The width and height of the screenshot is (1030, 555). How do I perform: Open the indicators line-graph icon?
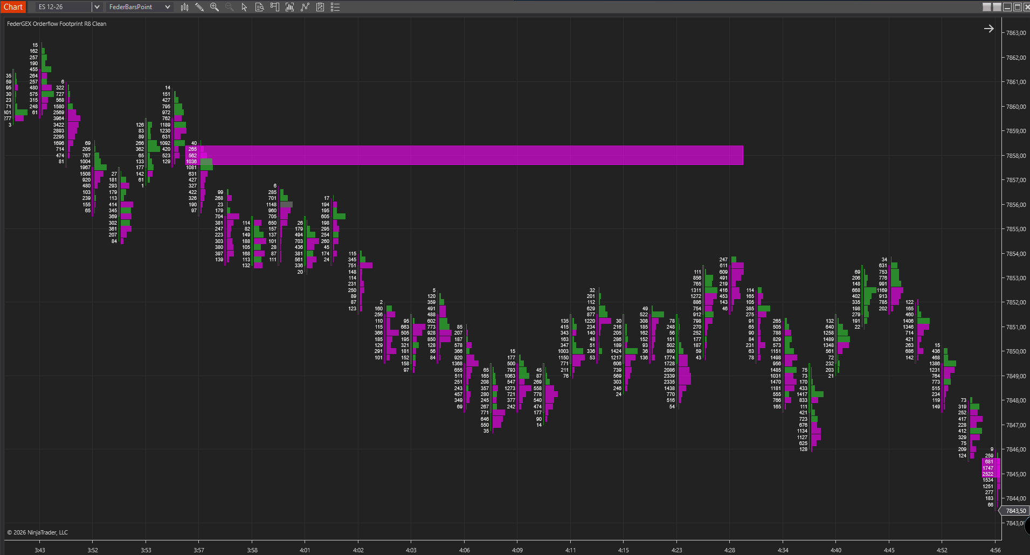click(305, 7)
